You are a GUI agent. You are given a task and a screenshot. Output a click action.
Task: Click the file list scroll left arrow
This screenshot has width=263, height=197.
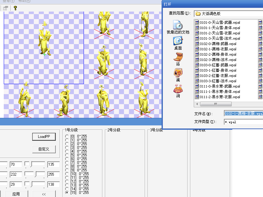197,104
